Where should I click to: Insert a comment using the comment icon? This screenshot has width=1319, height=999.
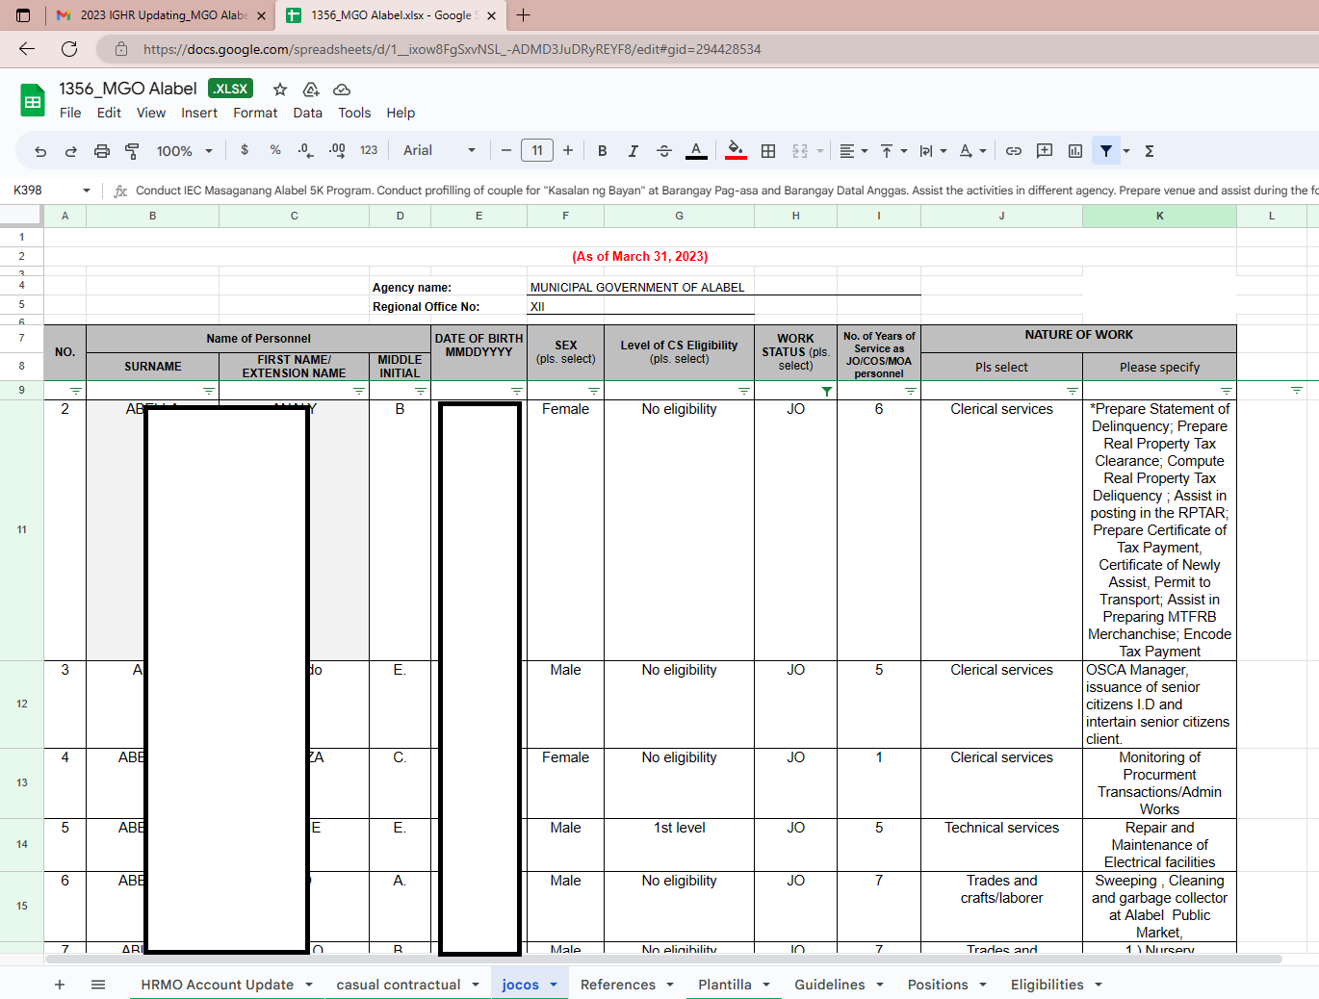[x=1045, y=151]
